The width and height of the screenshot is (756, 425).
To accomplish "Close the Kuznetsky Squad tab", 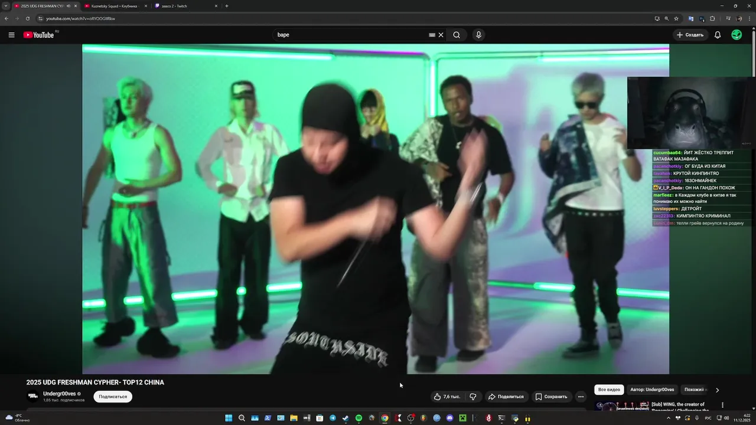I will [145, 6].
